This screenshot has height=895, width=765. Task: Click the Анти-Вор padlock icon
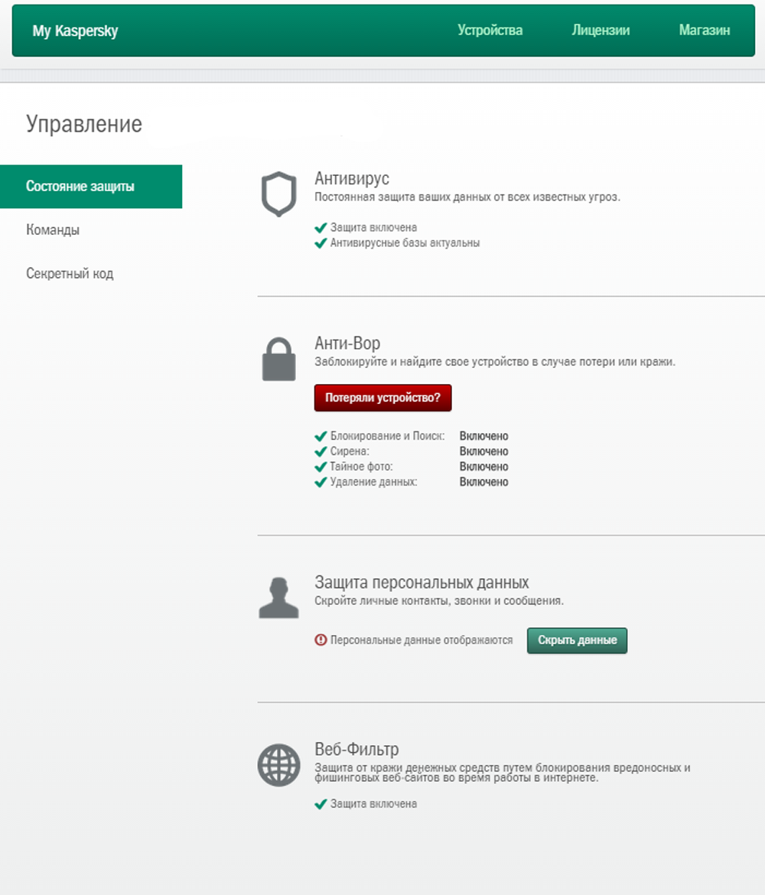click(278, 359)
